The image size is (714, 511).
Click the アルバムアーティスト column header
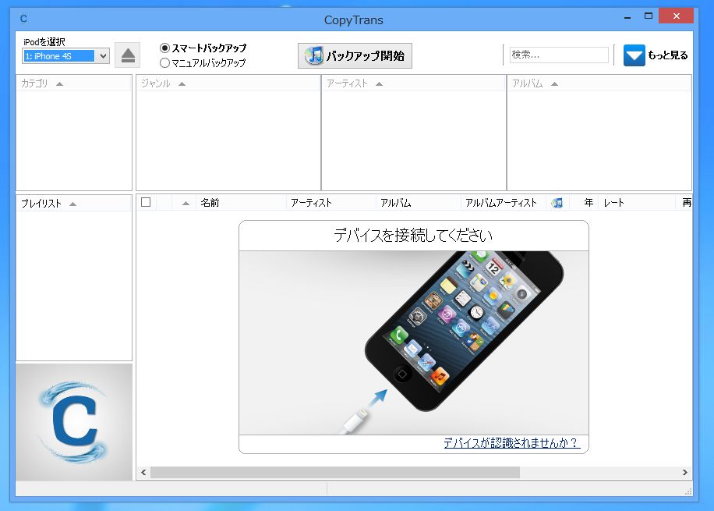(x=504, y=203)
